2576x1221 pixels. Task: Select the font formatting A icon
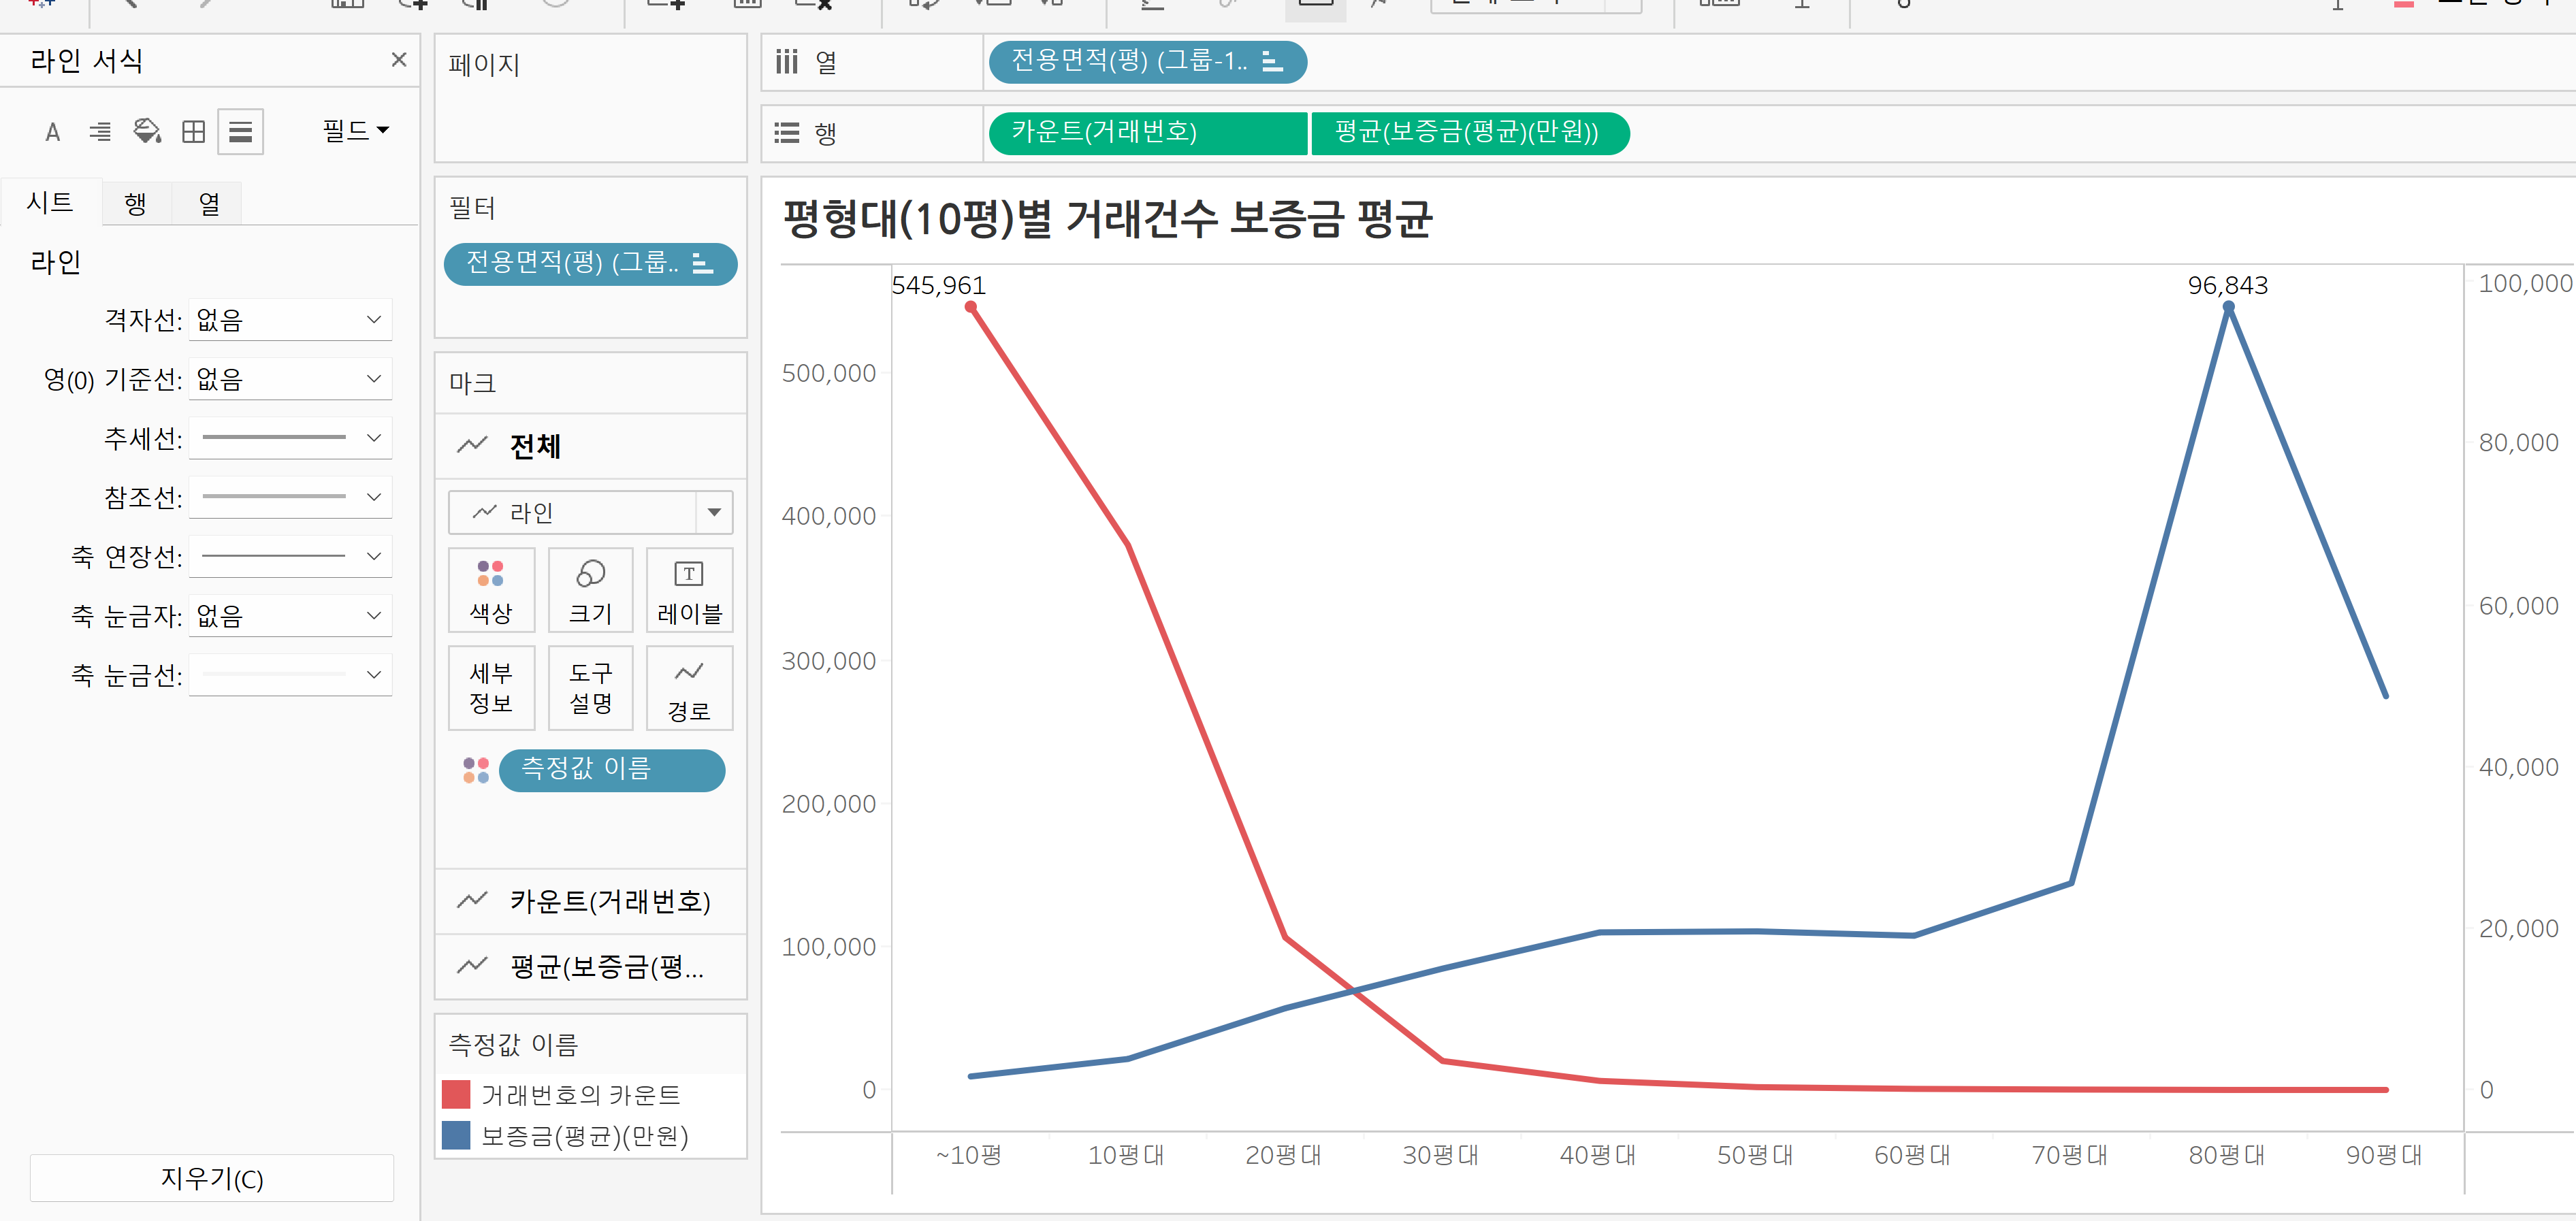pyautogui.click(x=53, y=132)
